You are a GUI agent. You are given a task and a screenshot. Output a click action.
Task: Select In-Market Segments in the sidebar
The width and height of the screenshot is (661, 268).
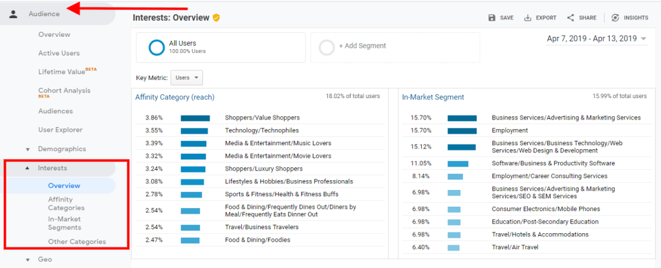[x=64, y=223]
